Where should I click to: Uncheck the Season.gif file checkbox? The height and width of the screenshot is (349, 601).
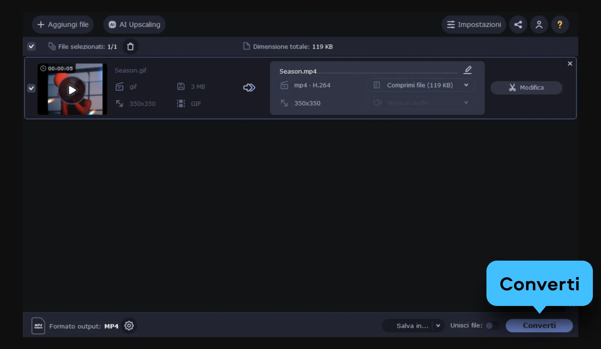[x=32, y=88]
